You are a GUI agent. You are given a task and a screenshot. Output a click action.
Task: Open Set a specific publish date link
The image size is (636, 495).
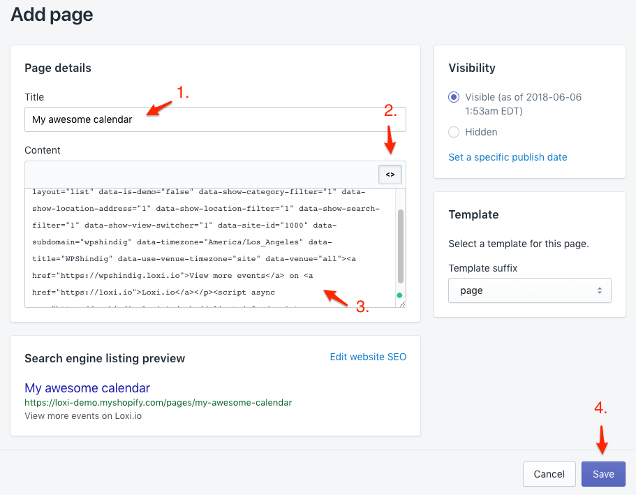point(508,157)
